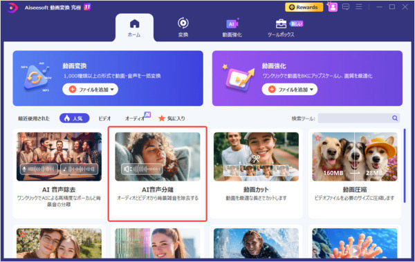Click the 動画強化 banner title
Image resolution: width=415 pixels, height=262 pixels.
click(274, 65)
